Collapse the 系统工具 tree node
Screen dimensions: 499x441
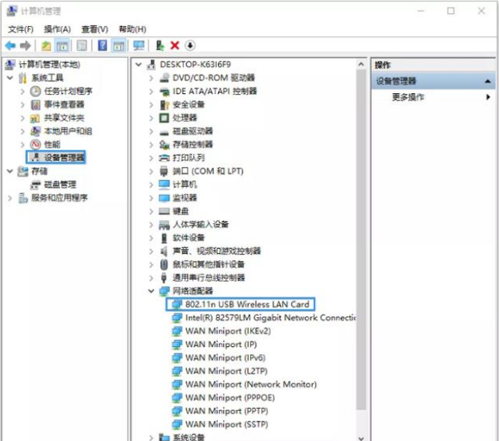10,78
